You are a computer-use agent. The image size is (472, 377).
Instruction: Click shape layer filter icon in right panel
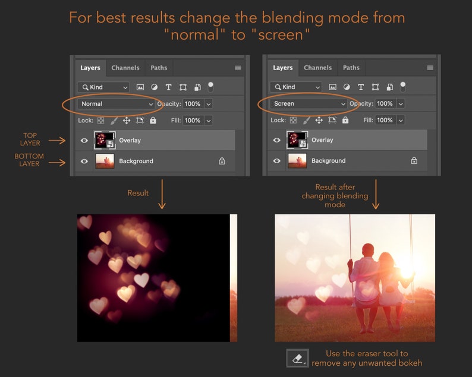(375, 87)
